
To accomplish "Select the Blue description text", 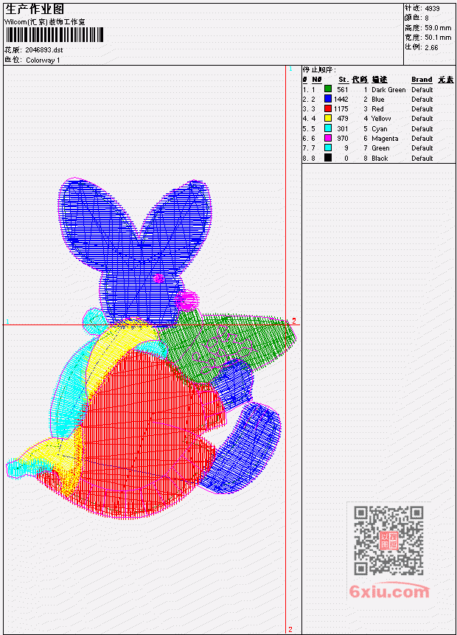I will pos(378,100).
